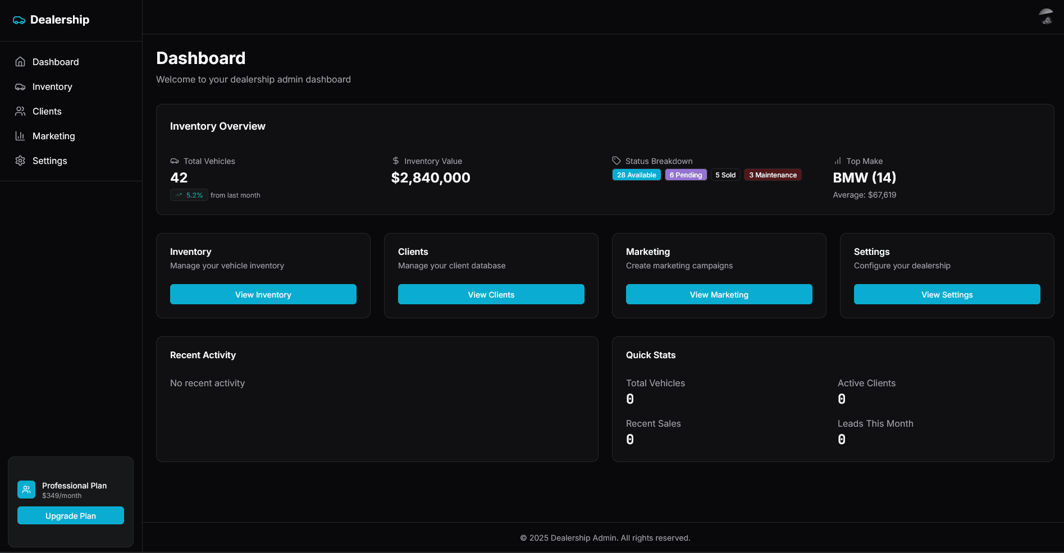This screenshot has width=1064, height=553.
Task: Click the bar chart icon beside Top Make
Action: [x=838, y=161]
